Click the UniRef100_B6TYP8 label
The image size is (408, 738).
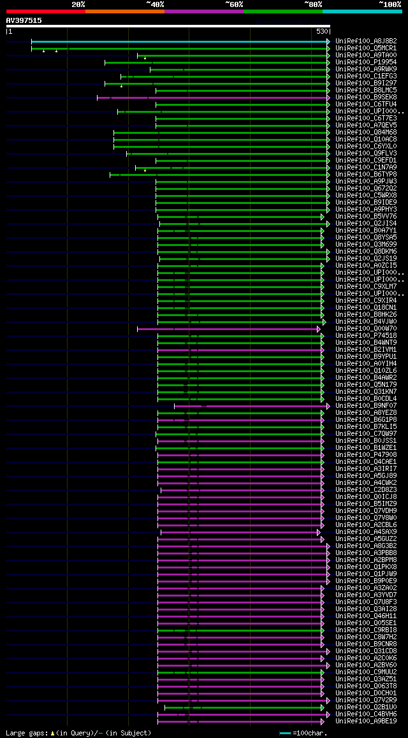(x=366, y=175)
